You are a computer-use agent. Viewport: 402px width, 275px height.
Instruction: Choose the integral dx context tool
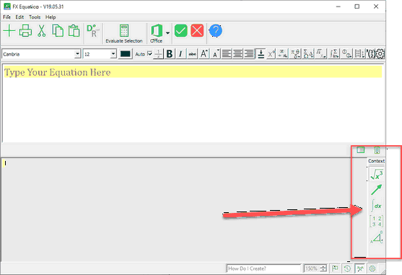(376, 206)
